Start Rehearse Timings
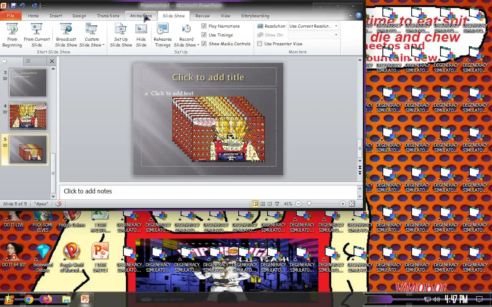 click(x=163, y=35)
